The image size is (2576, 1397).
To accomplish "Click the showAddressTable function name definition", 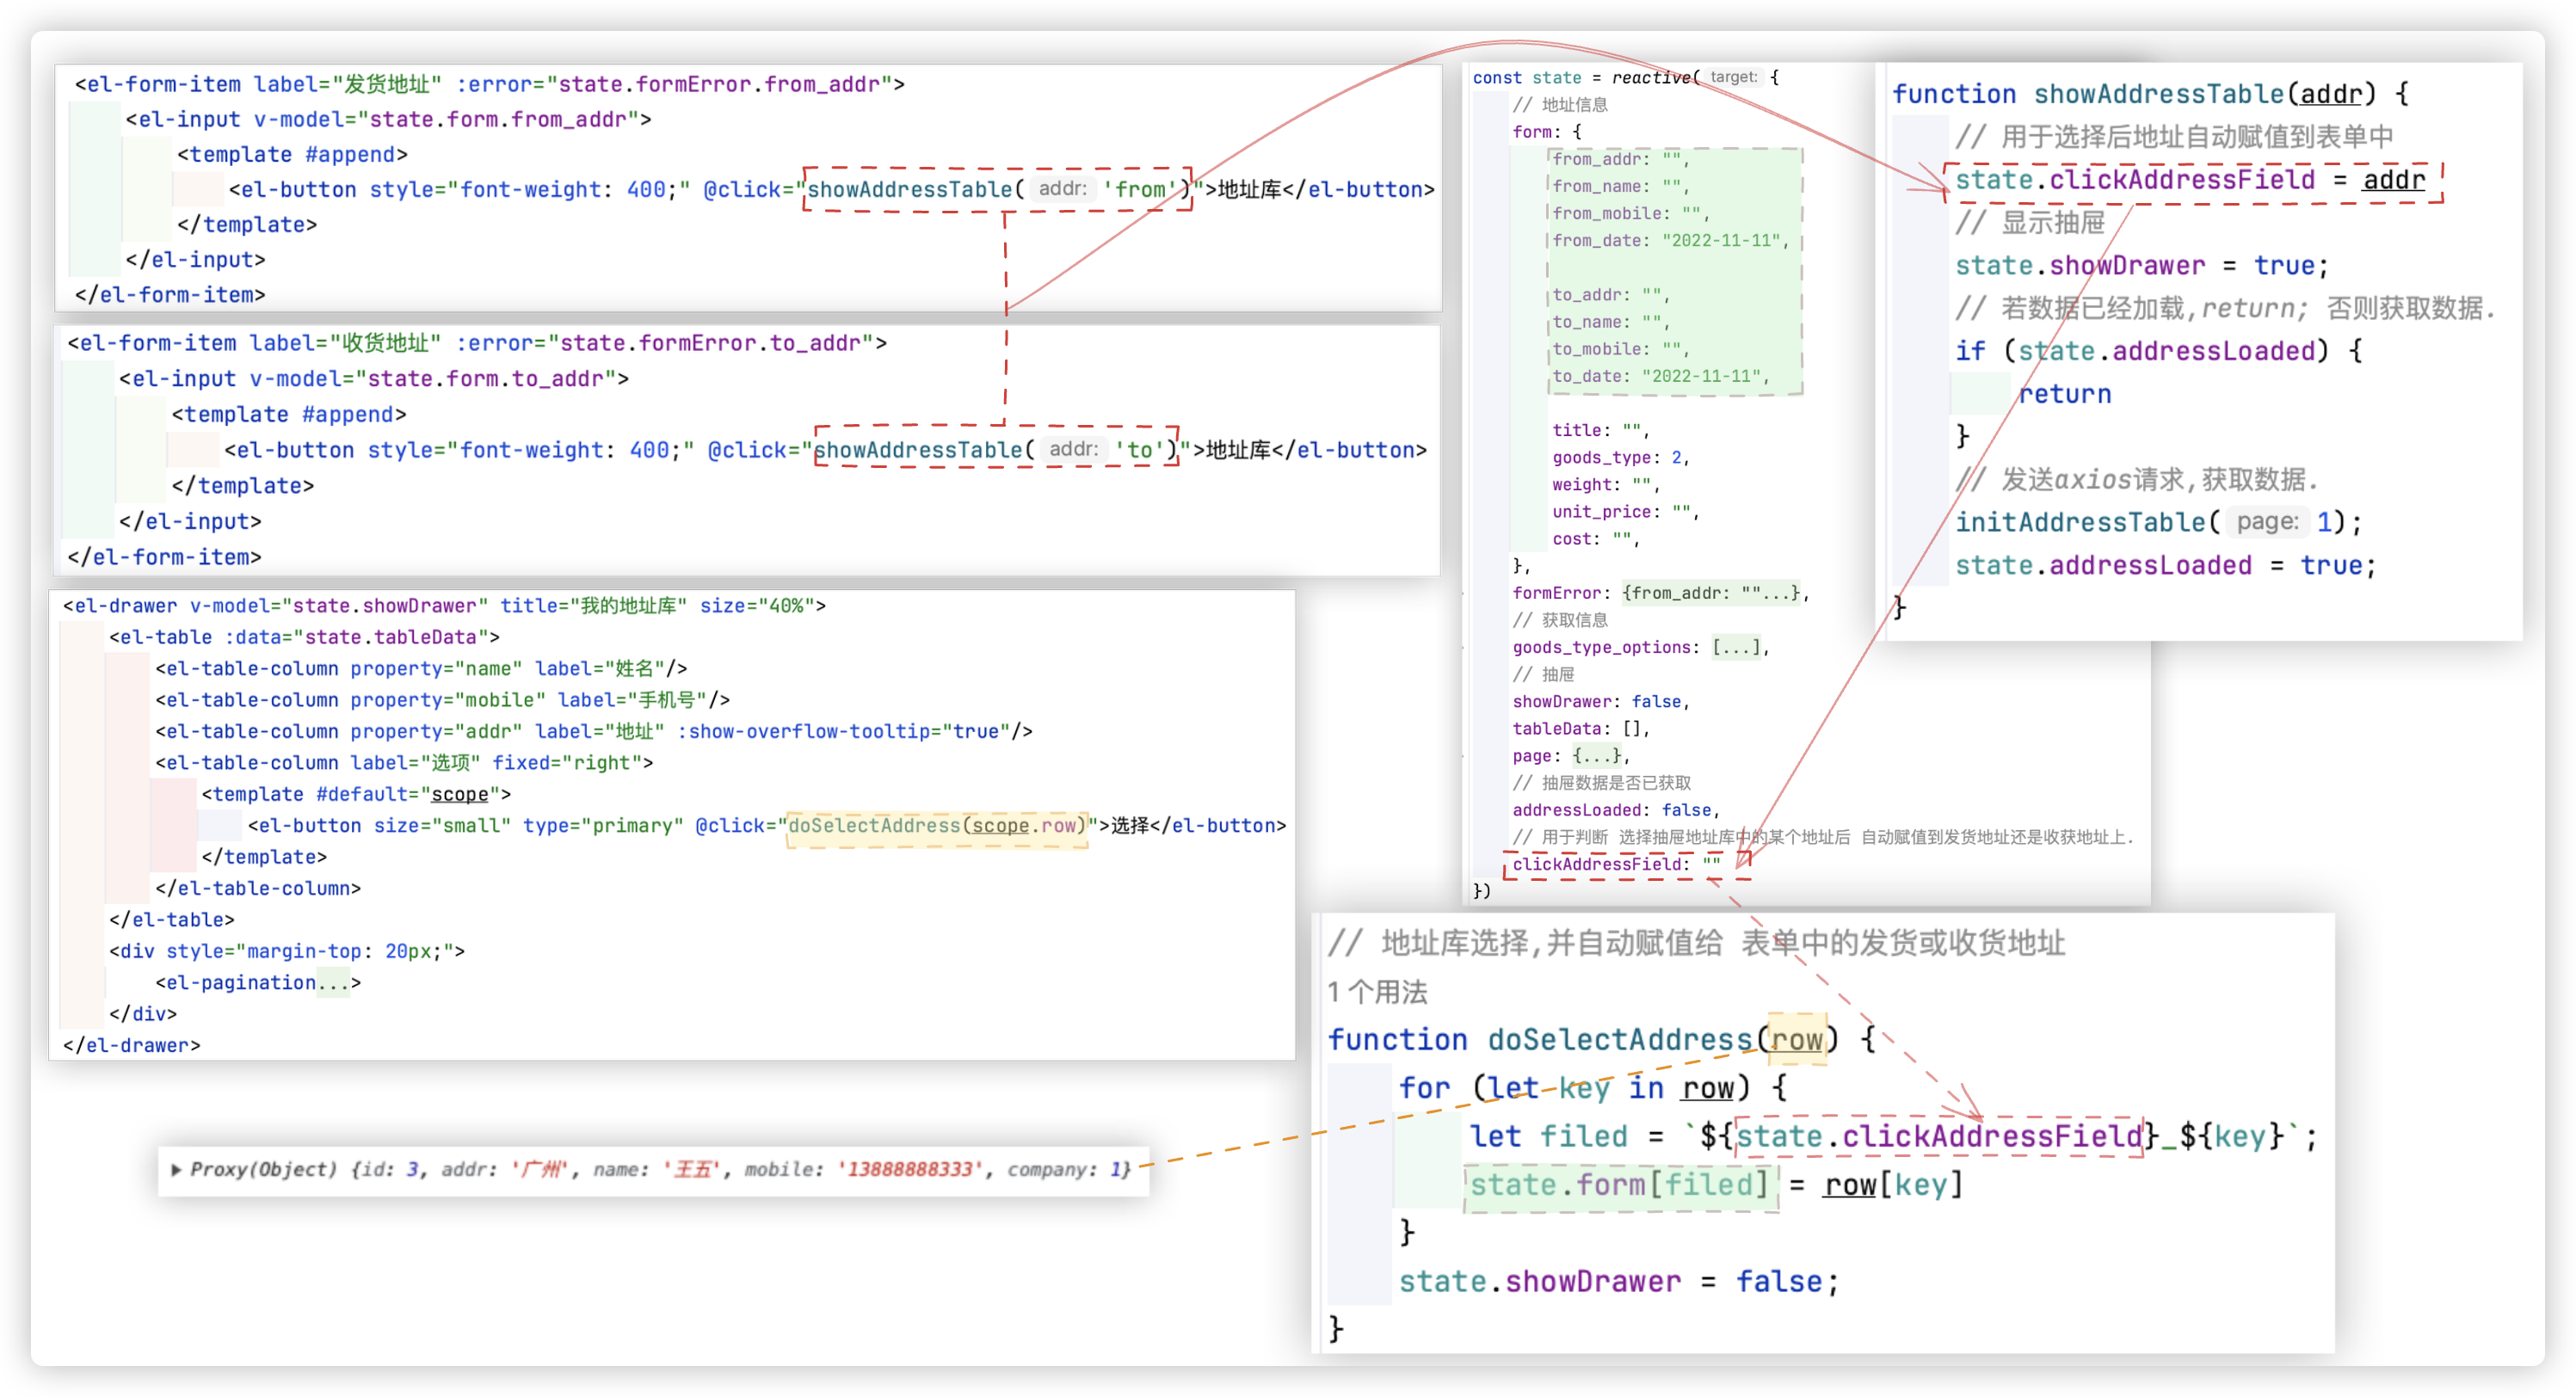I will coord(2159,94).
